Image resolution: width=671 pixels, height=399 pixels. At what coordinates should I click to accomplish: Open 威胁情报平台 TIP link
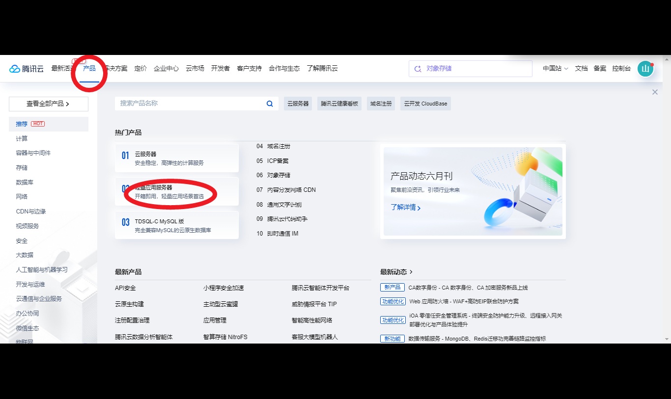click(314, 304)
